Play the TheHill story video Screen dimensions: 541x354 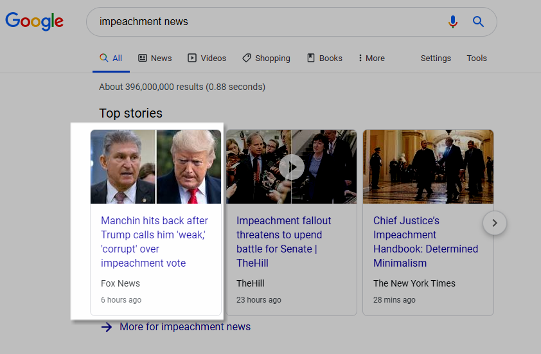pyautogui.click(x=291, y=167)
